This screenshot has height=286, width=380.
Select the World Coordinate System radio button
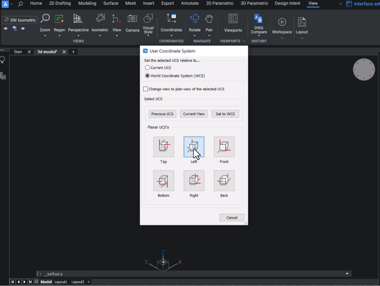coord(147,75)
